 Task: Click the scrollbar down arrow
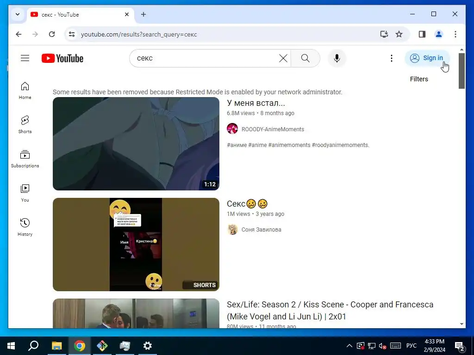point(462,324)
